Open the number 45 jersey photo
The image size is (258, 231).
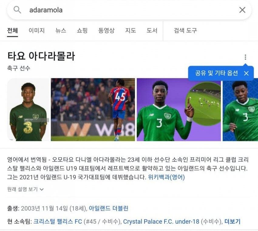coord(93,109)
